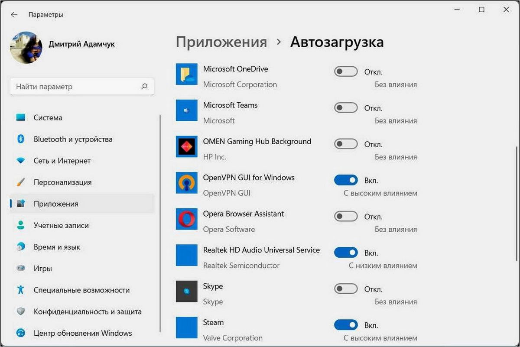Open Конфиденциальность и защита settings
This screenshot has width=520, height=347.
click(82, 311)
